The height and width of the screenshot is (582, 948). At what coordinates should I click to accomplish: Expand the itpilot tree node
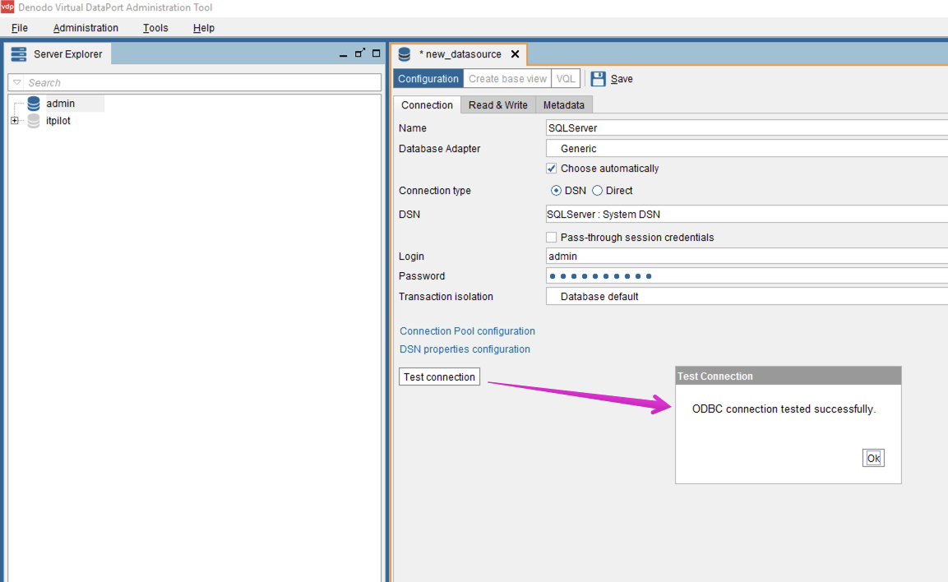pos(15,121)
